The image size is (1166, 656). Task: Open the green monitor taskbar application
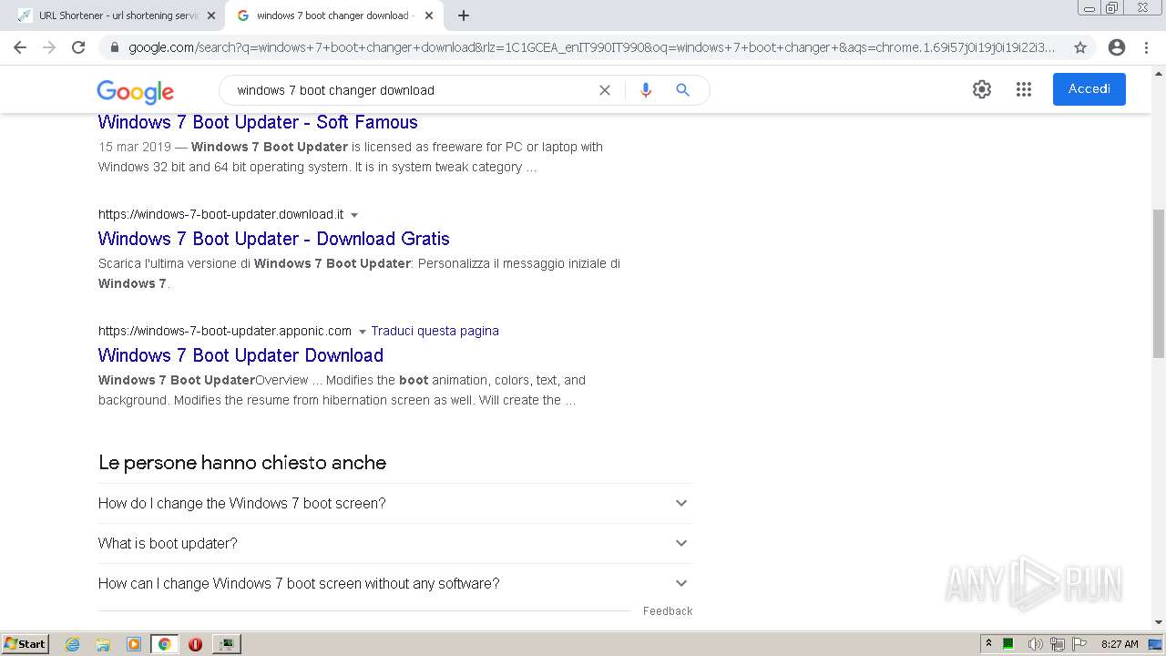pos(226,644)
